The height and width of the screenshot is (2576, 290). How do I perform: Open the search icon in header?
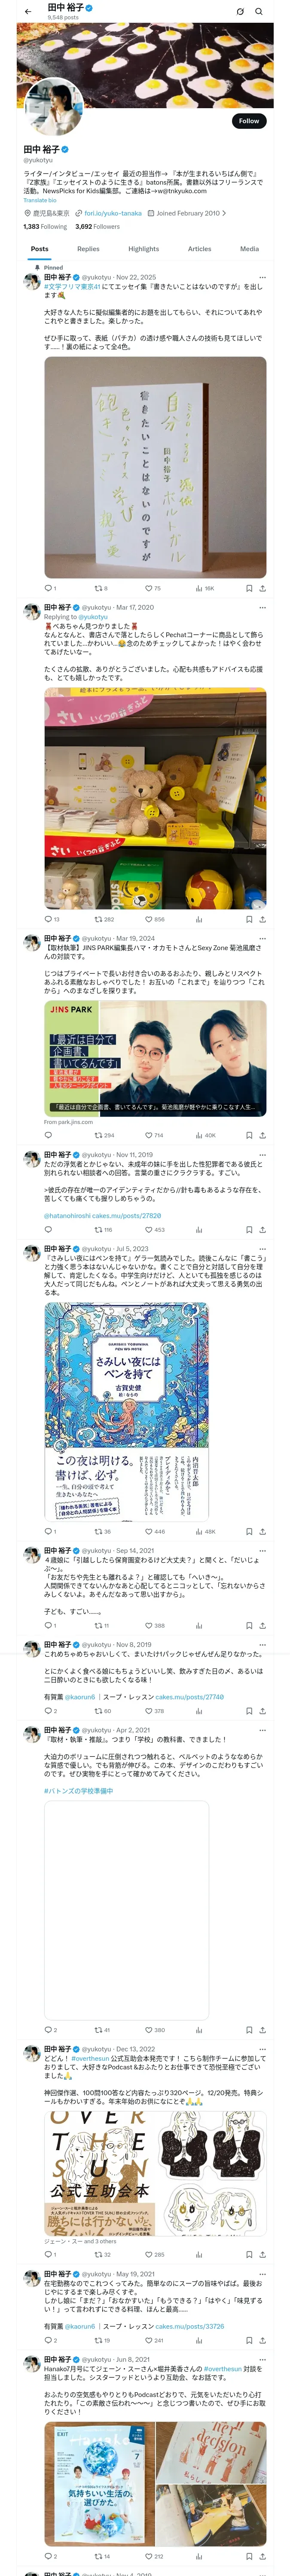[x=259, y=12]
